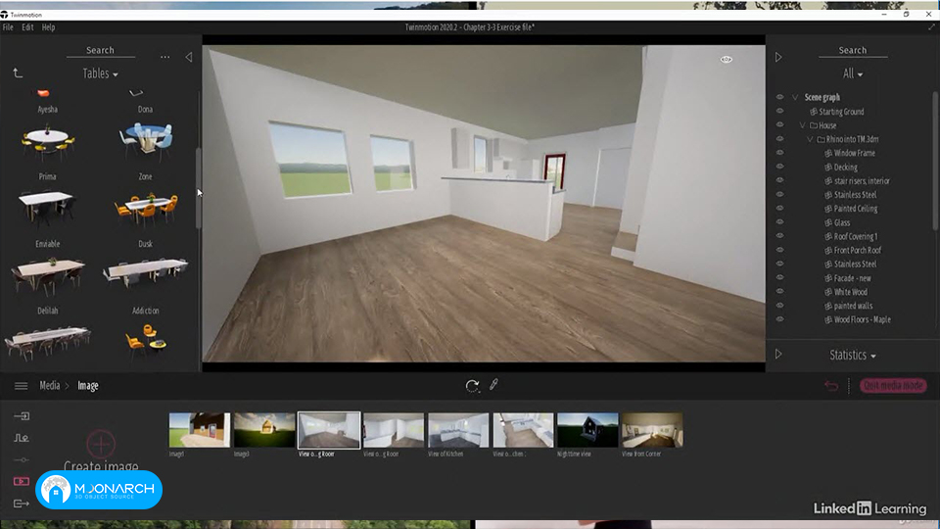This screenshot has width=940, height=529.
Task: Click the refresh image icon
Action: tap(472, 386)
